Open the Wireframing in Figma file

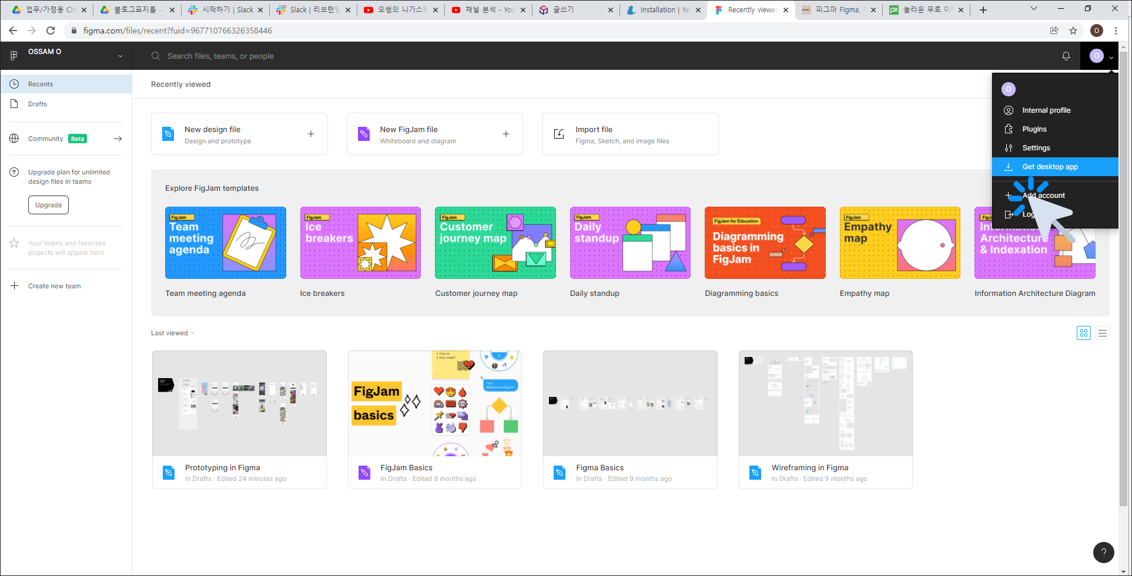826,420
